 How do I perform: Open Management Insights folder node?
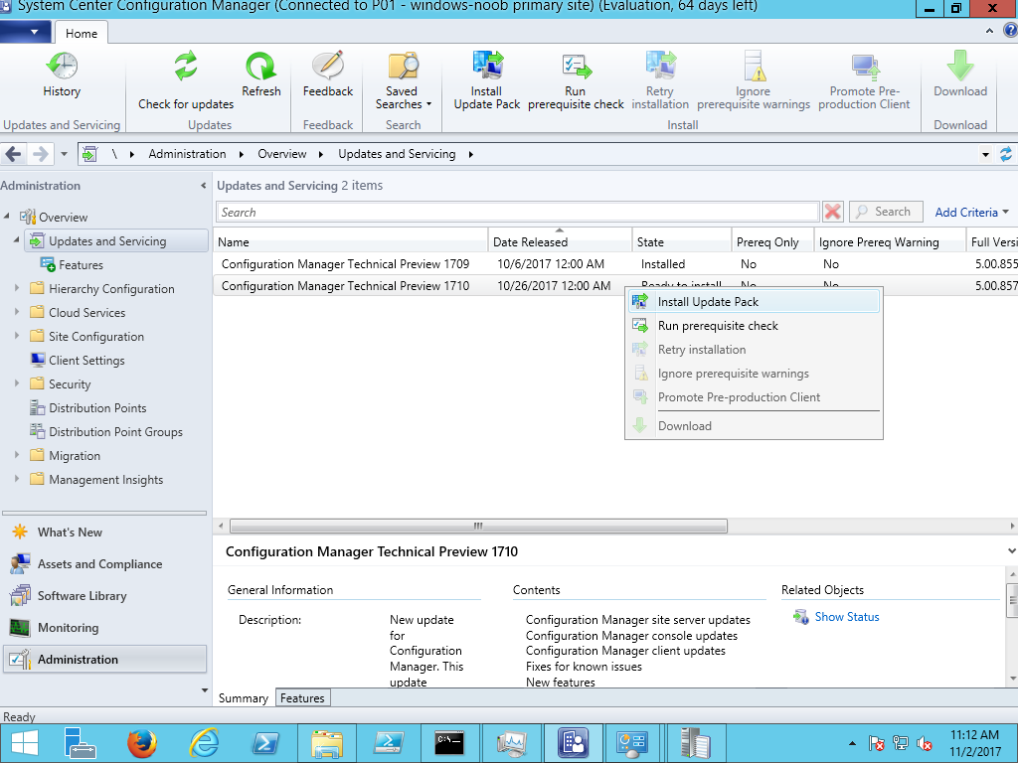105,480
